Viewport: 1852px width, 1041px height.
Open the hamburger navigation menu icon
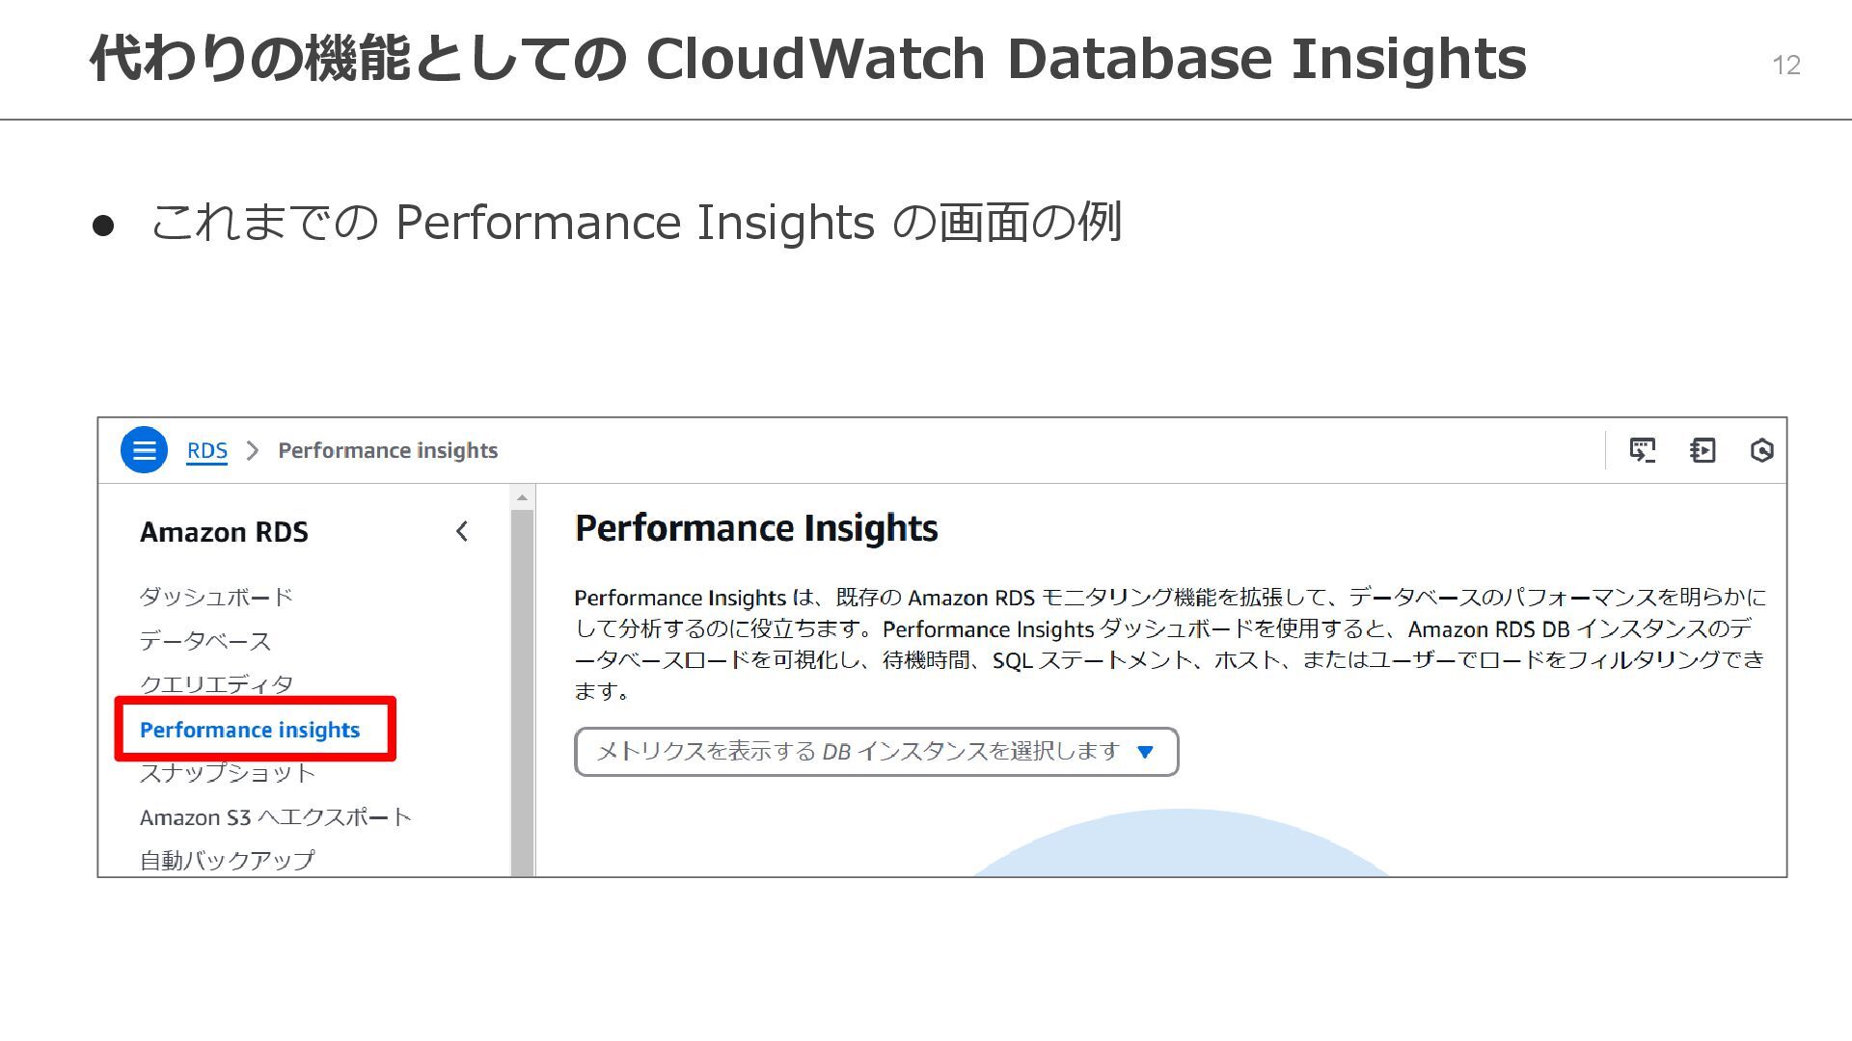pyautogui.click(x=144, y=450)
